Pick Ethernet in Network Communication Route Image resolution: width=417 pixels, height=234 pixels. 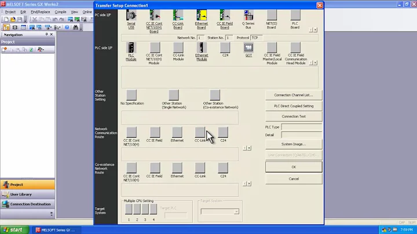(177, 132)
